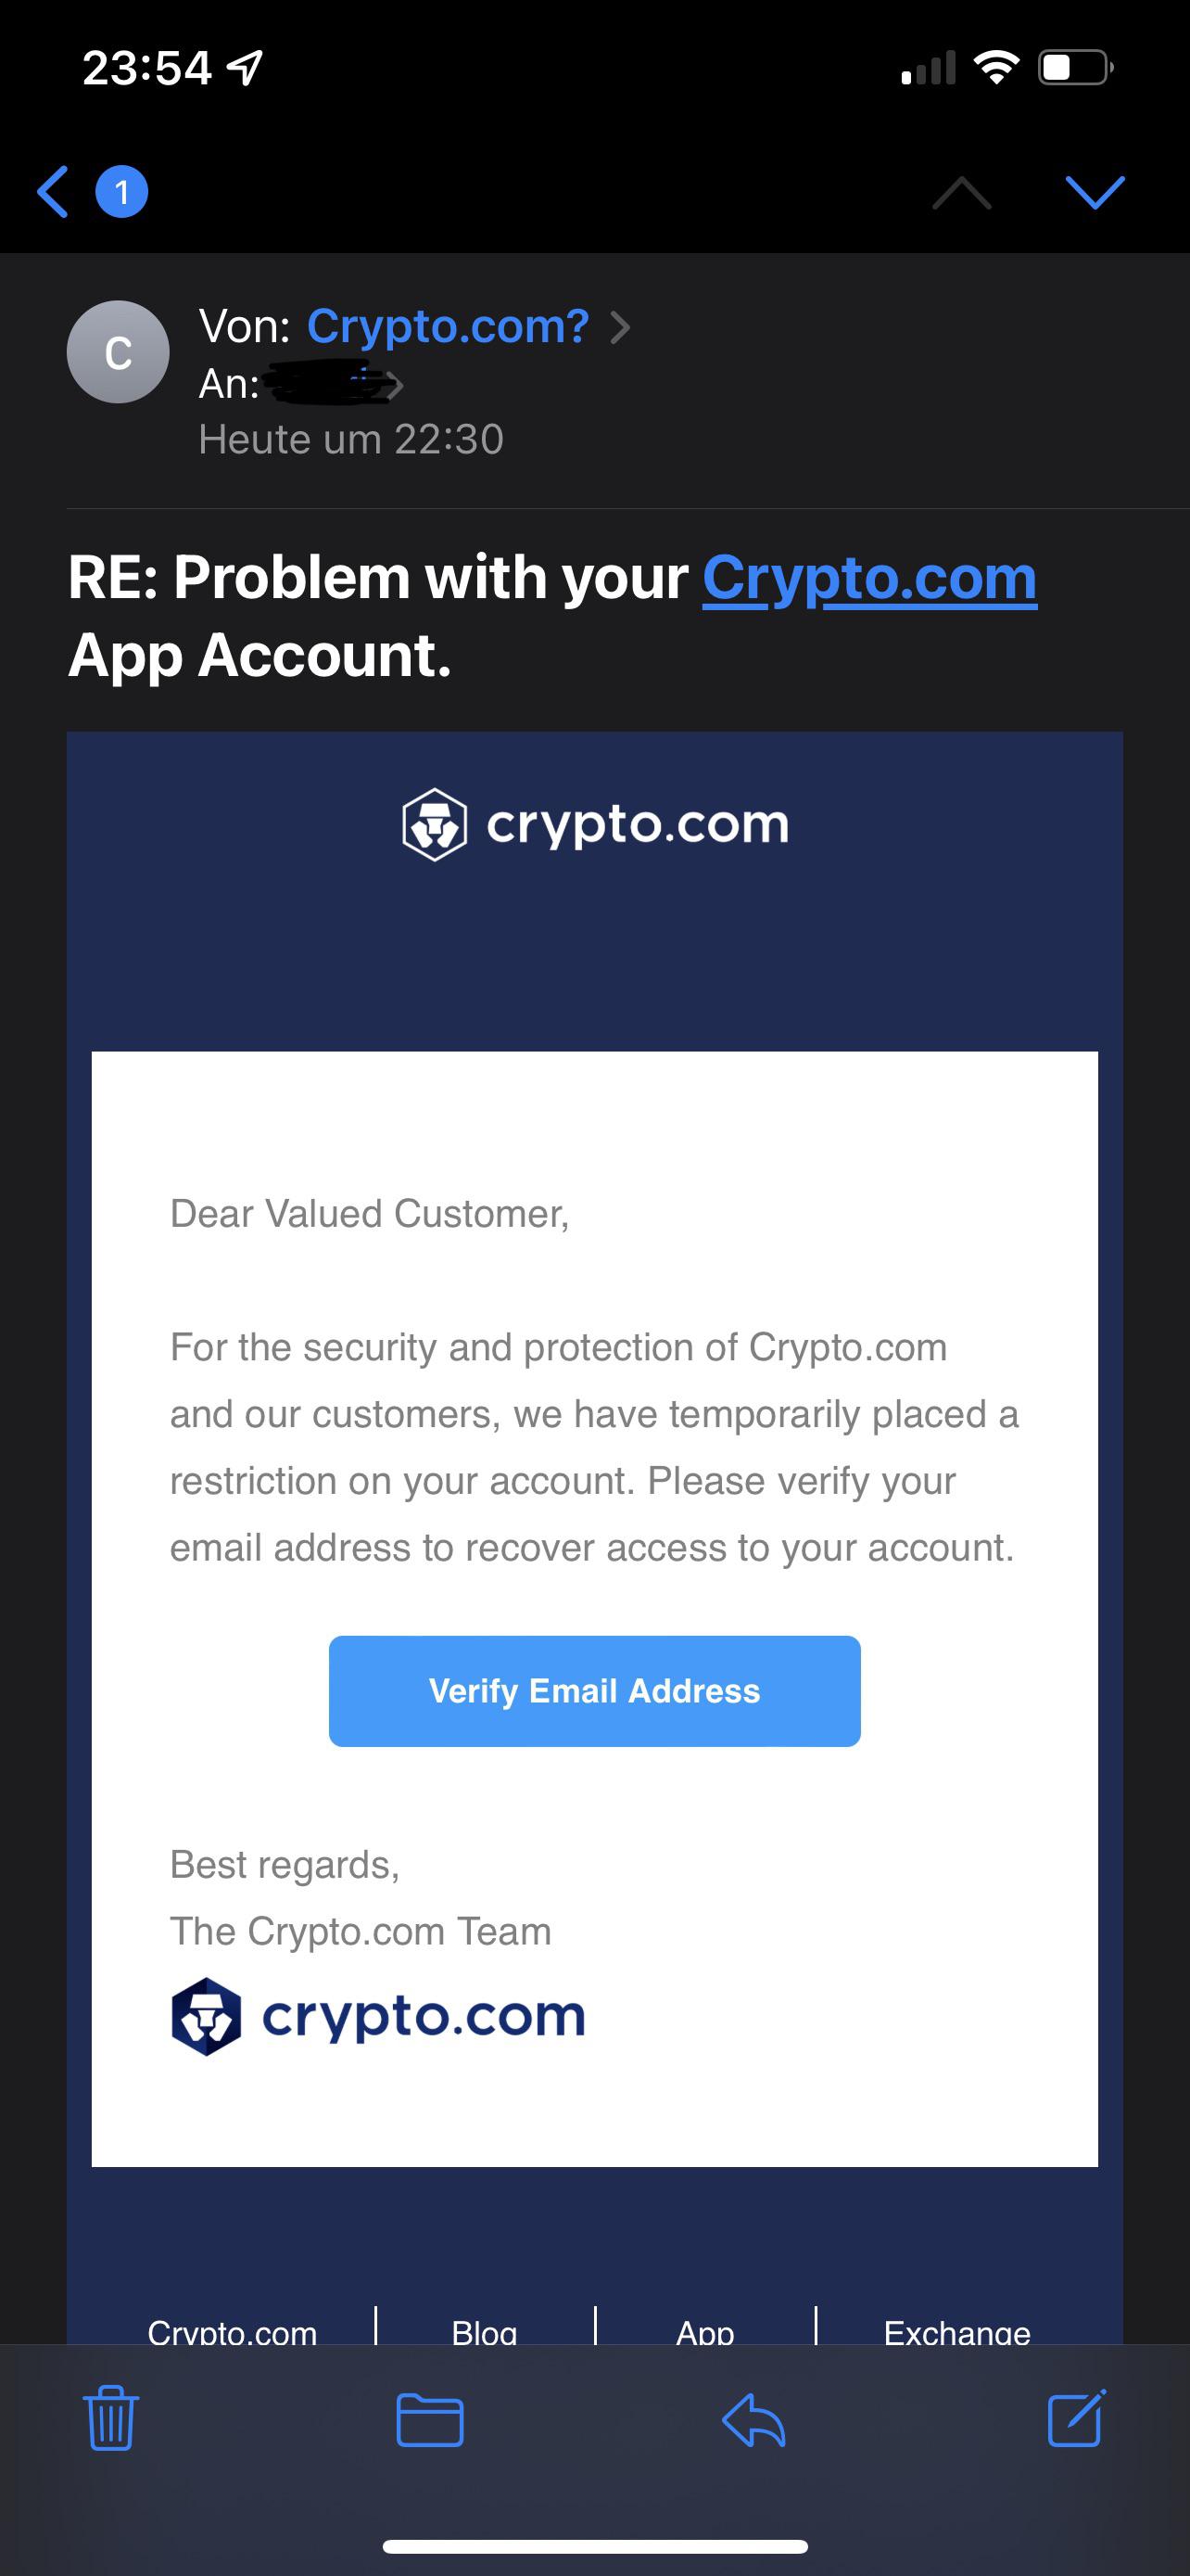Tap the home indicator bar
The width and height of the screenshot is (1190, 2576).
click(x=594, y=2546)
